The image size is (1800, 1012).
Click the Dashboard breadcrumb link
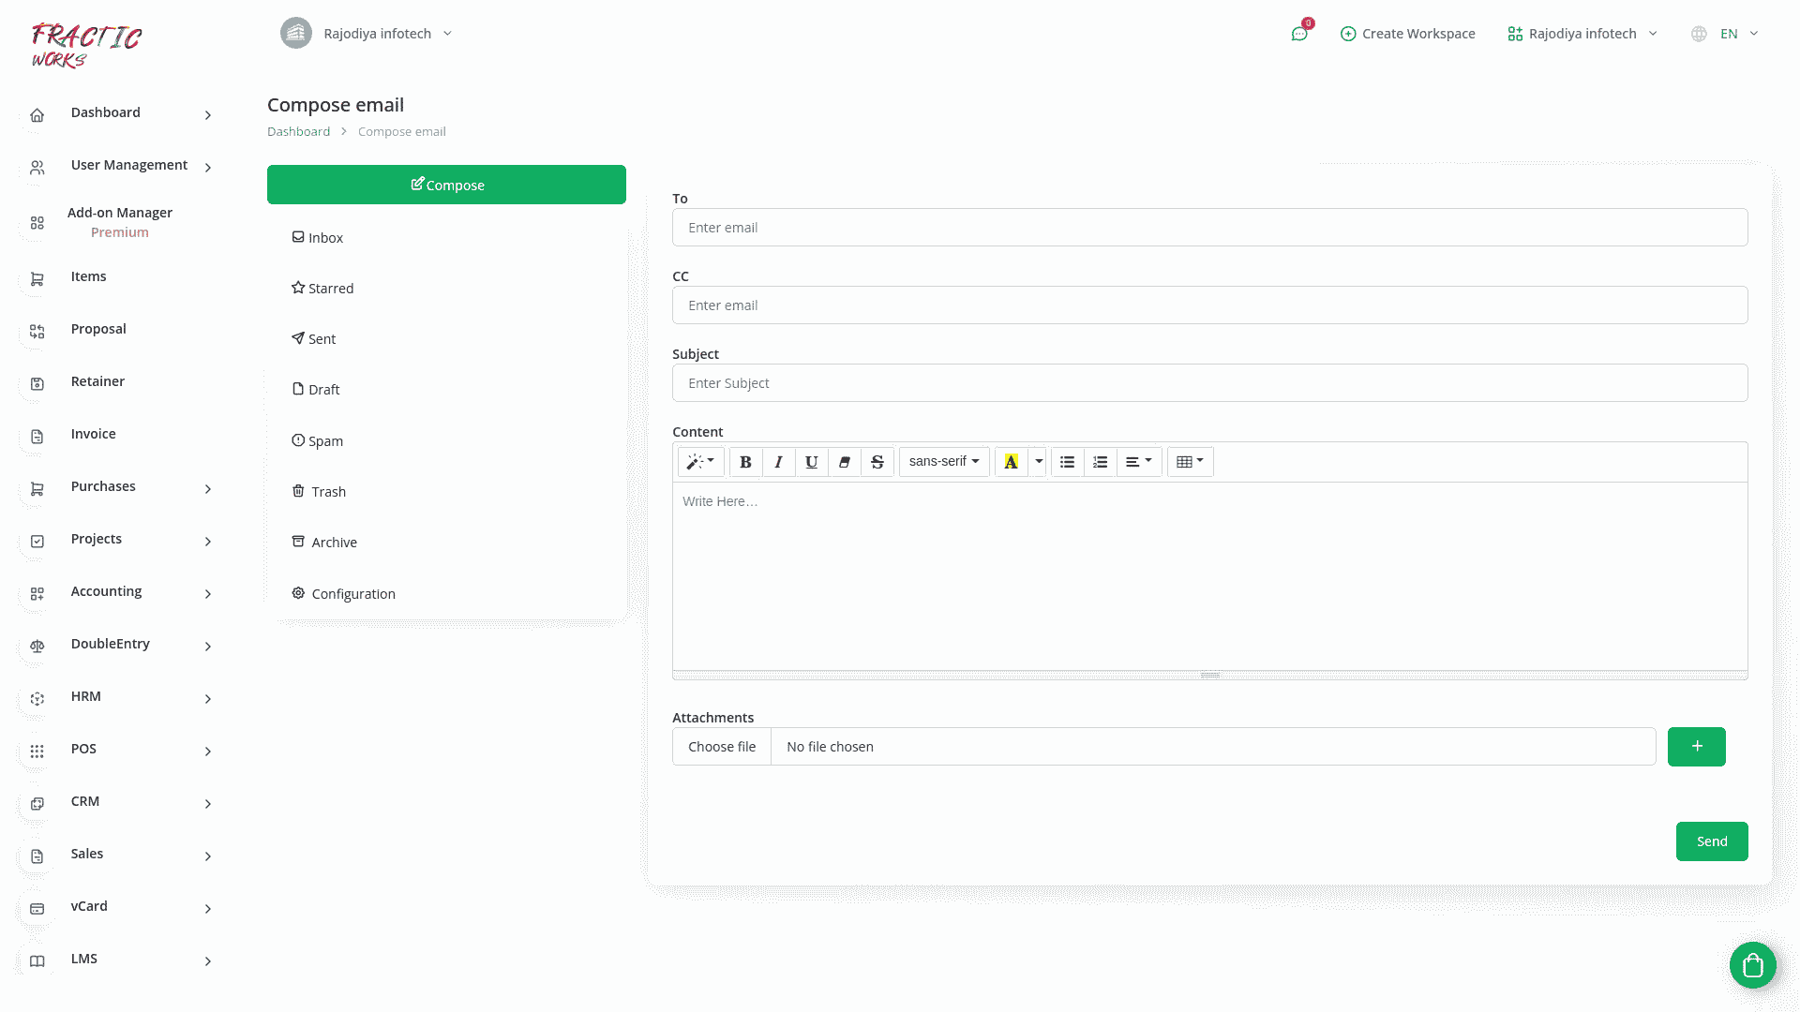pyautogui.click(x=298, y=132)
